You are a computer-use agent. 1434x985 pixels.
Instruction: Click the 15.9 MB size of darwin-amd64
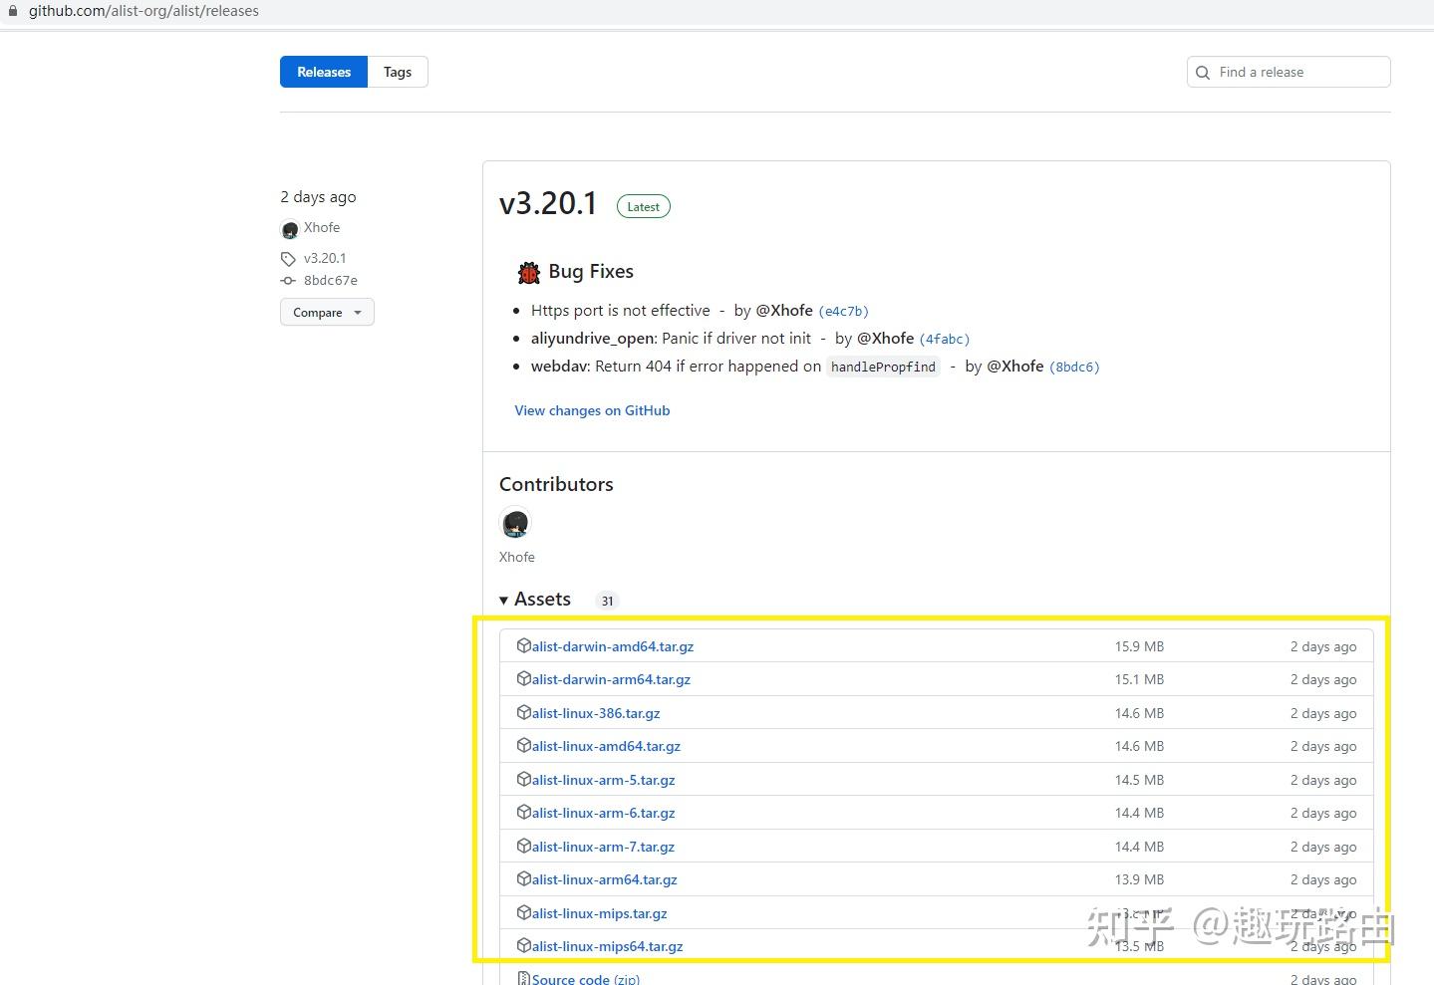pyautogui.click(x=1139, y=646)
